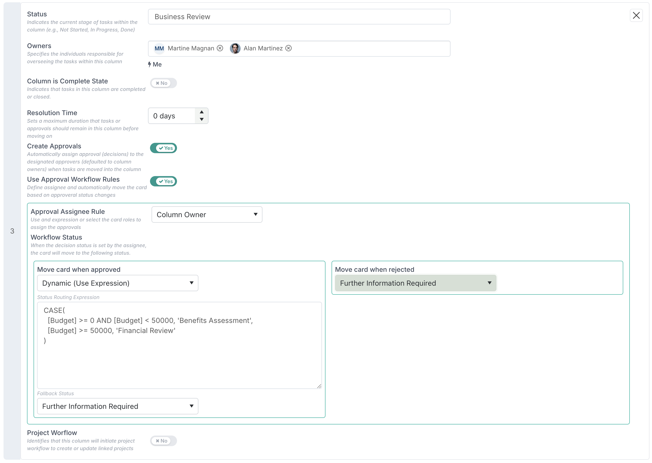Open Move card when rejected dropdown
The height and width of the screenshot is (463, 652).
pos(415,283)
